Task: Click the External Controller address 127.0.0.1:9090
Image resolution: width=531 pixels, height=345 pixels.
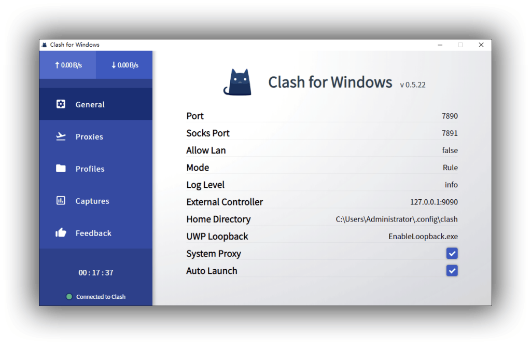Action: (x=434, y=202)
